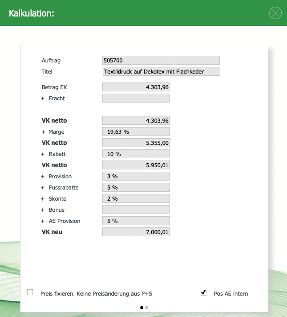Select the Provision field showing 3 %
This screenshot has width=287, height=317.
click(x=136, y=177)
